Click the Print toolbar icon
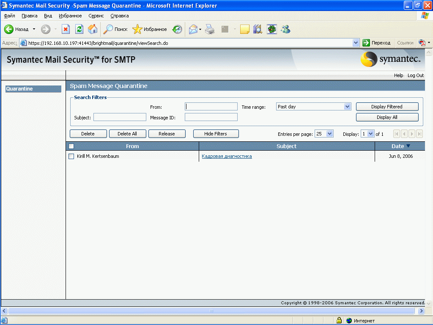 210,29
